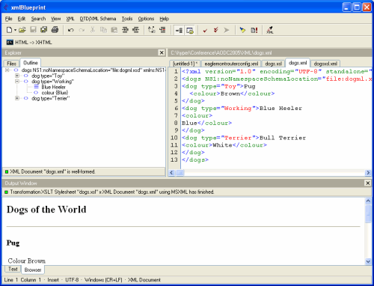
Task: Switch to the Files tab in Explorer
Action: (x=11, y=64)
